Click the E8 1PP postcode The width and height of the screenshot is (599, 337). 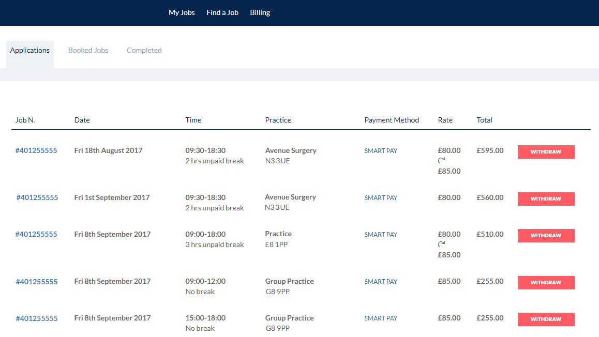pyautogui.click(x=276, y=244)
